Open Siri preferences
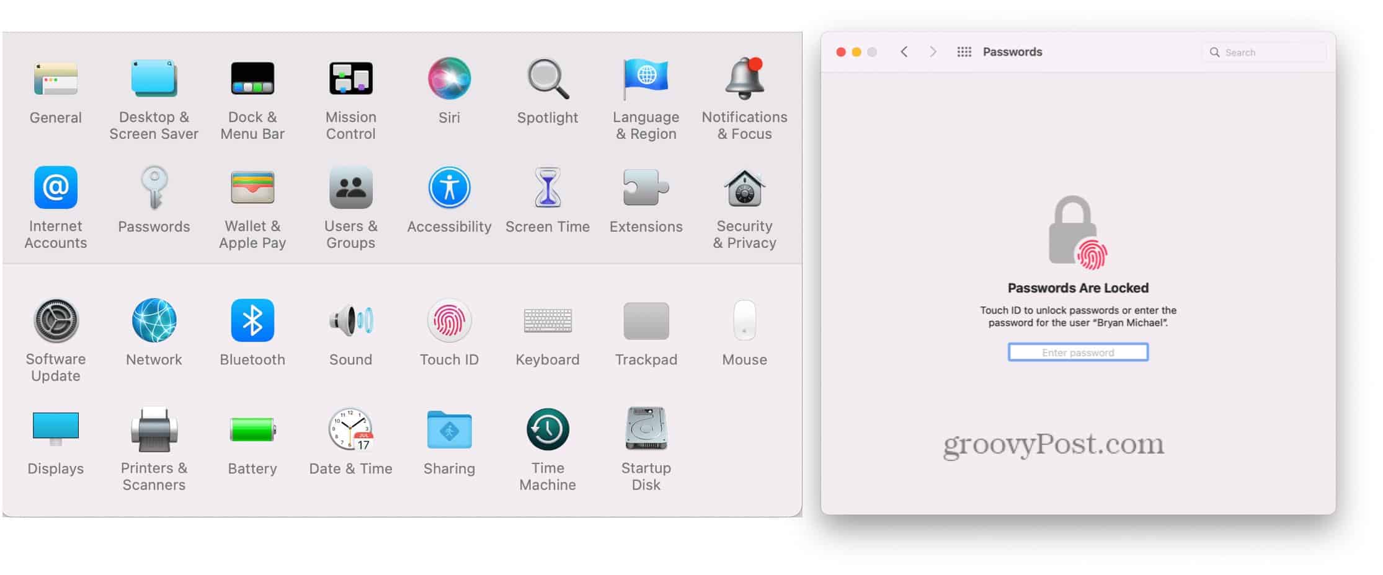This screenshot has height=575, width=1383. [449, 79]
